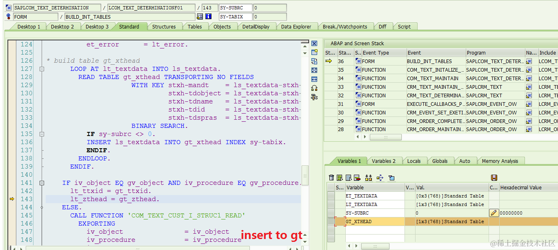
Task: Click the navigation icon in CRM_ORDER_COMPLETE row
Action: click(529, 121)
